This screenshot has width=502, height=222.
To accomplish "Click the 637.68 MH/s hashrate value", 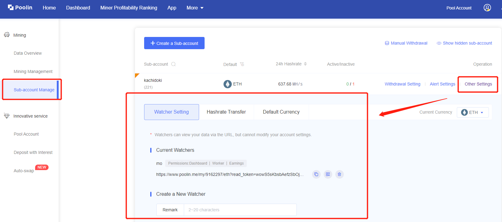I will point(290,84).
